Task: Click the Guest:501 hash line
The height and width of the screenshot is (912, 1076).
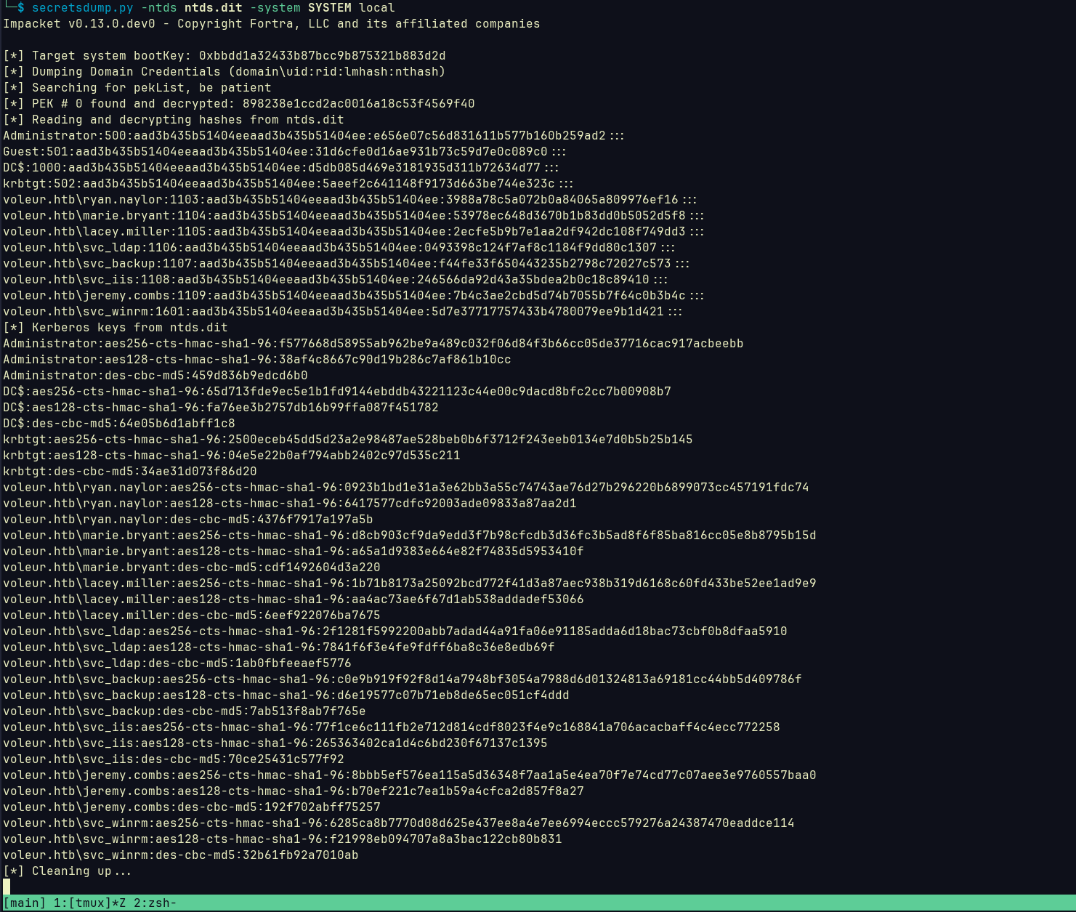Action: (285, 152)
